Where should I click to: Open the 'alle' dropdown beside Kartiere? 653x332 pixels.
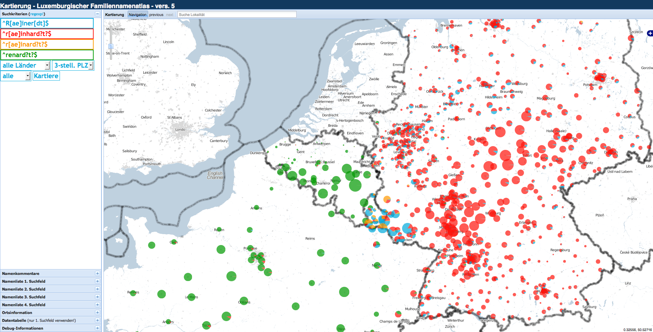point(16,76)
